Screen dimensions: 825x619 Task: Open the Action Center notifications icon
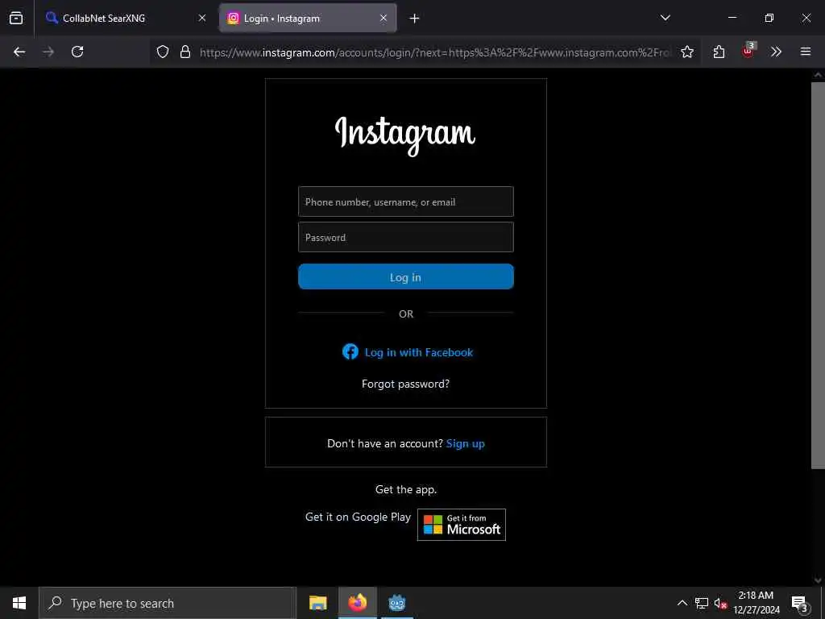(800, 603)
